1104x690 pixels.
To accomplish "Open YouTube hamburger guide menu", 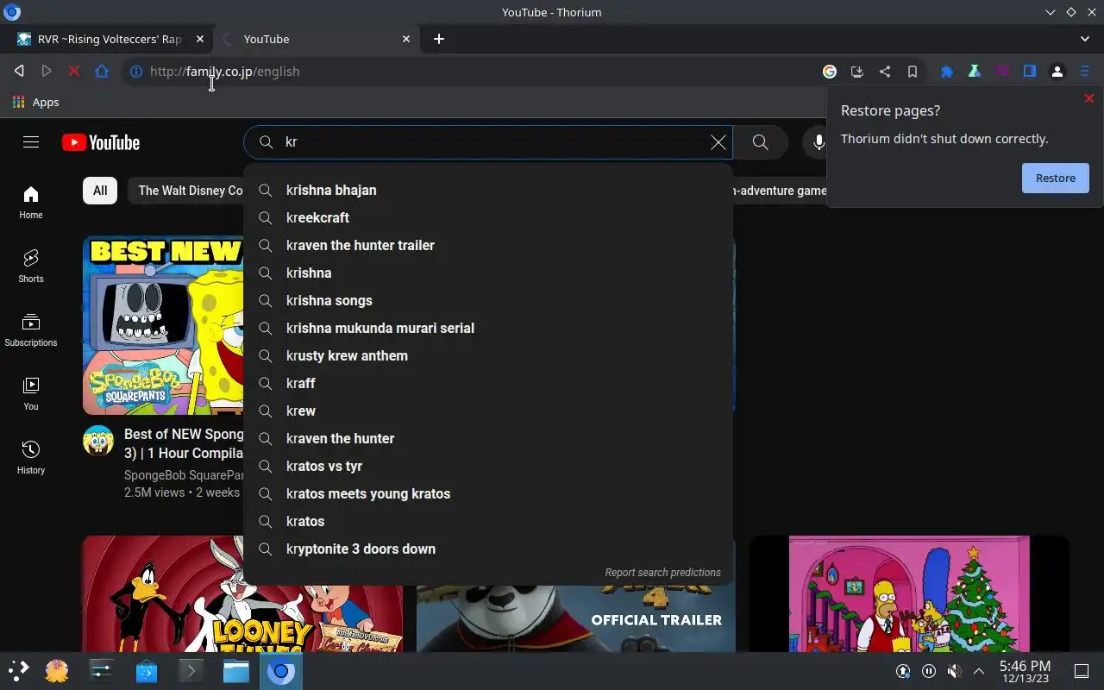I will (x=31, y=142).
